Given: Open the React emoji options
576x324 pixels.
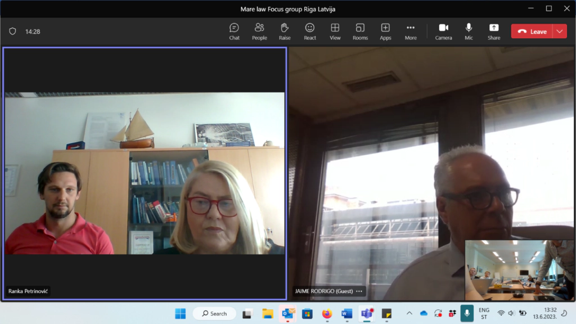Looking at the screenshot, I should (309, 31).
